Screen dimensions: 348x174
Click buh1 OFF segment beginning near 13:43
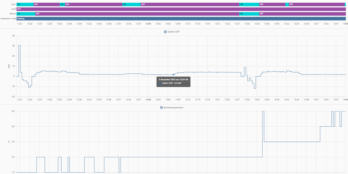coord(317,4)
